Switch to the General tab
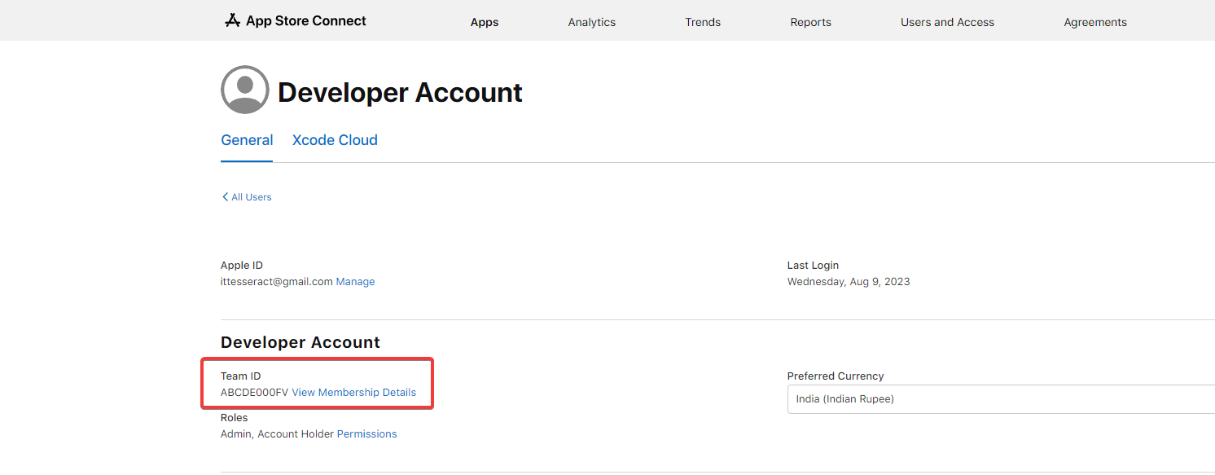Image resolution: width=1215 pixels, height=475 pixels. 247,140
